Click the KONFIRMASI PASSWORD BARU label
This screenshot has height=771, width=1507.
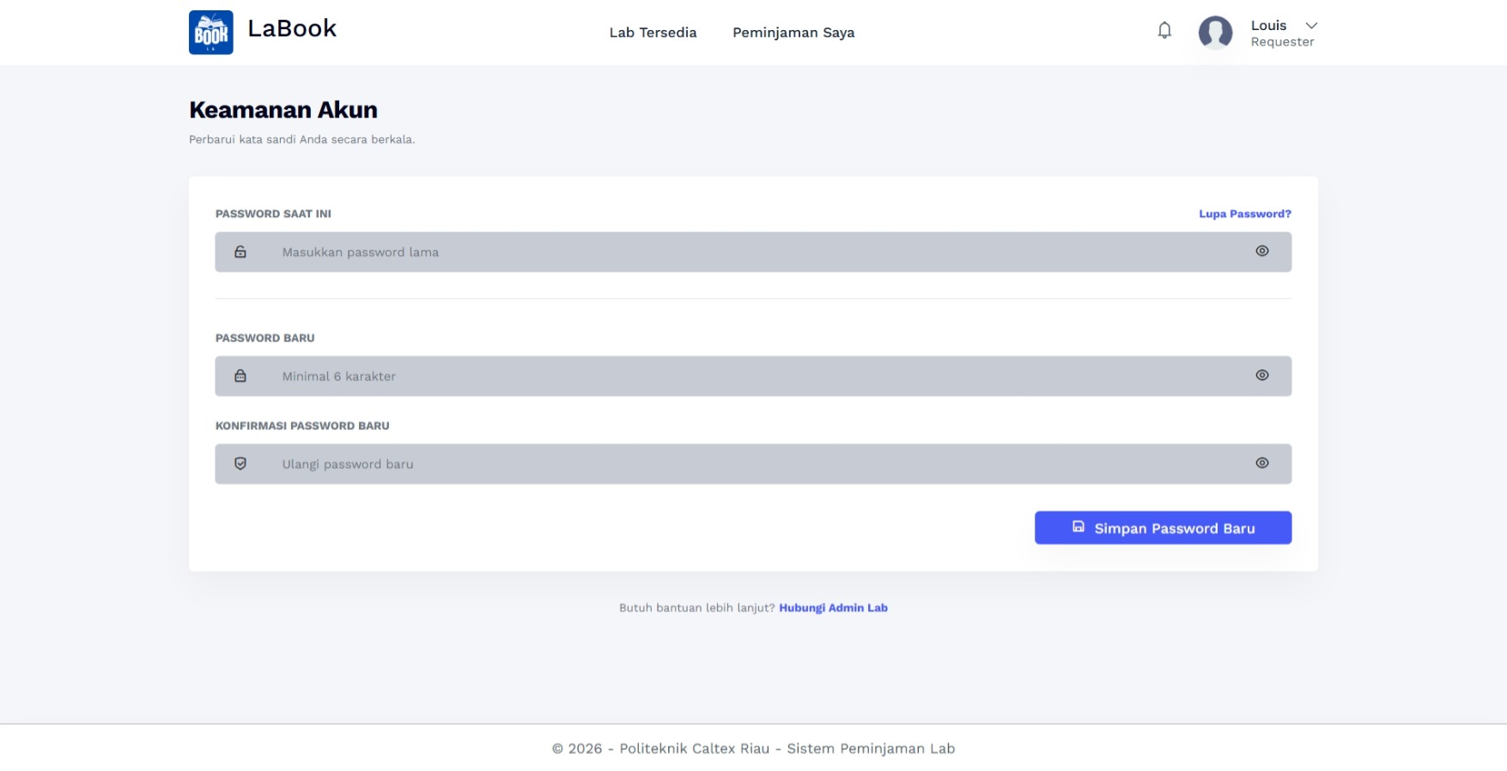302,426
